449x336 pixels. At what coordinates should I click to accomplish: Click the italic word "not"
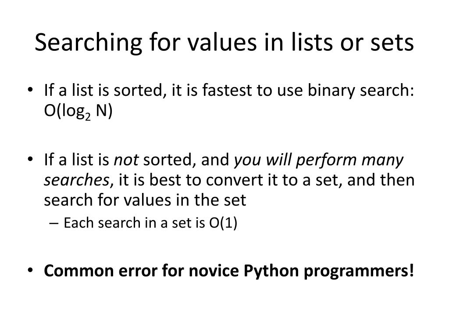point(126,160)
